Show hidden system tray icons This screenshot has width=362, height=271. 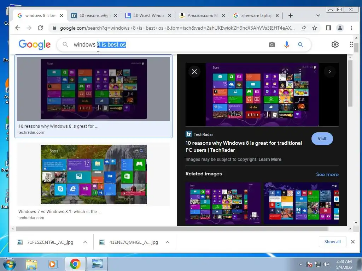click(300, 265)
